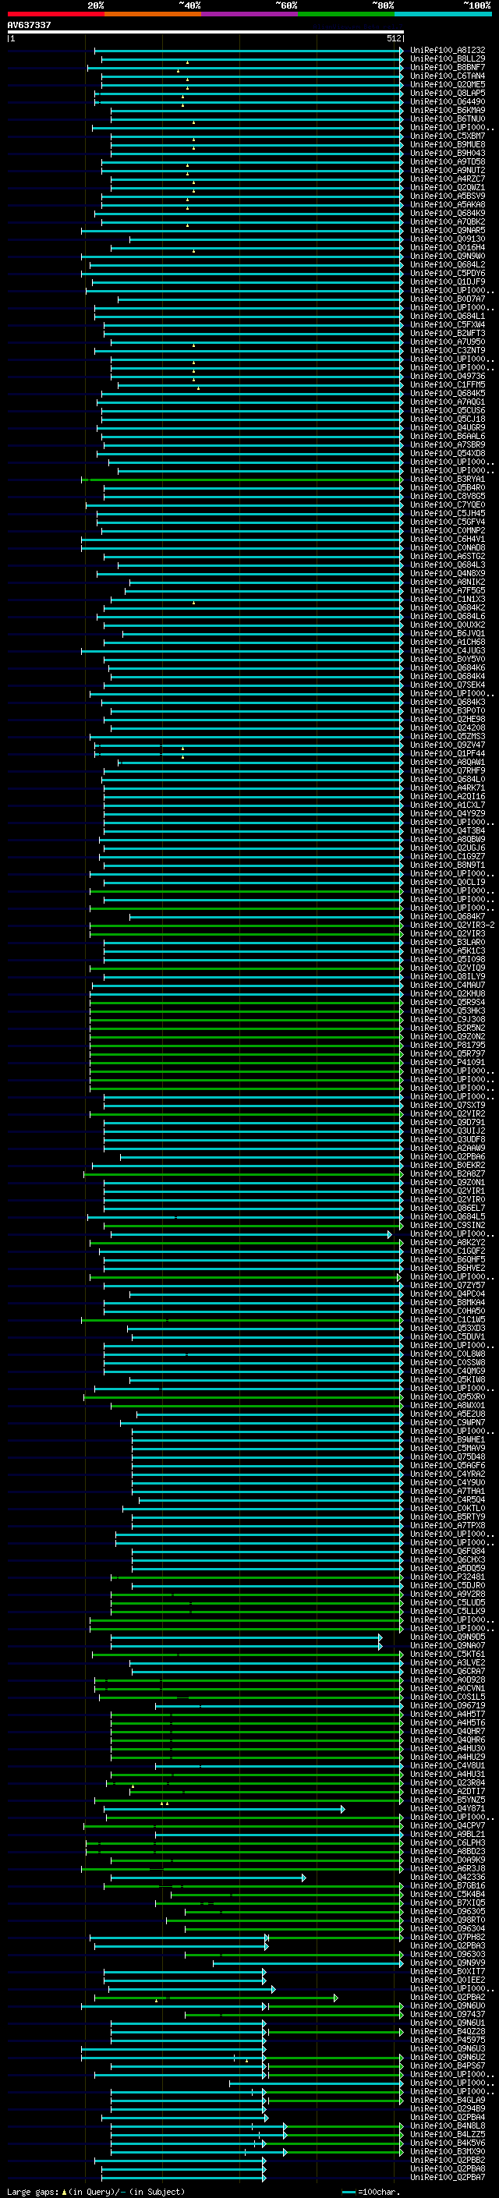Click the orange ~40% identity legend segment
The image size is (499, 2198).
coord(153,15)
